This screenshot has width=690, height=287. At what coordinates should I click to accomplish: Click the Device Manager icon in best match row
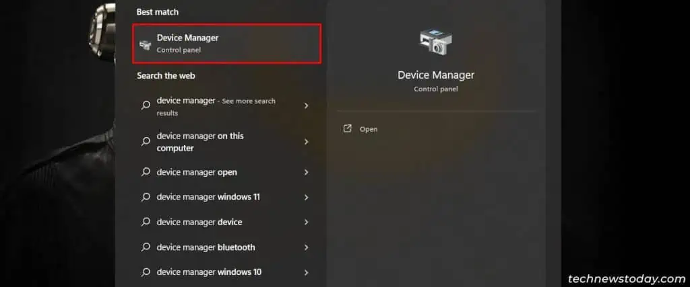[x=144, y=44]
